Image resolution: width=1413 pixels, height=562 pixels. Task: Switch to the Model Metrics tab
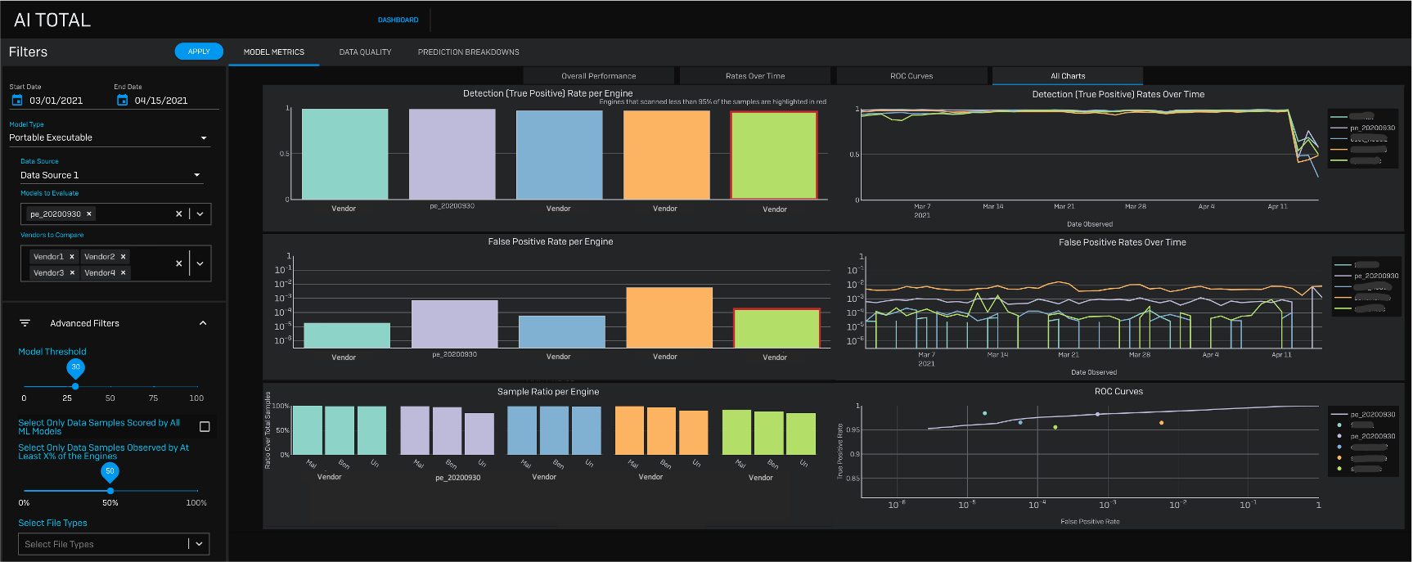(x=274, y=52)
